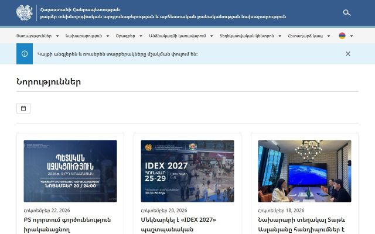This screenshot has width=375, height=234.
Task: Expand arrow next to Ծրագրեր
Action: pyautogui.click(x=141, y=36)
